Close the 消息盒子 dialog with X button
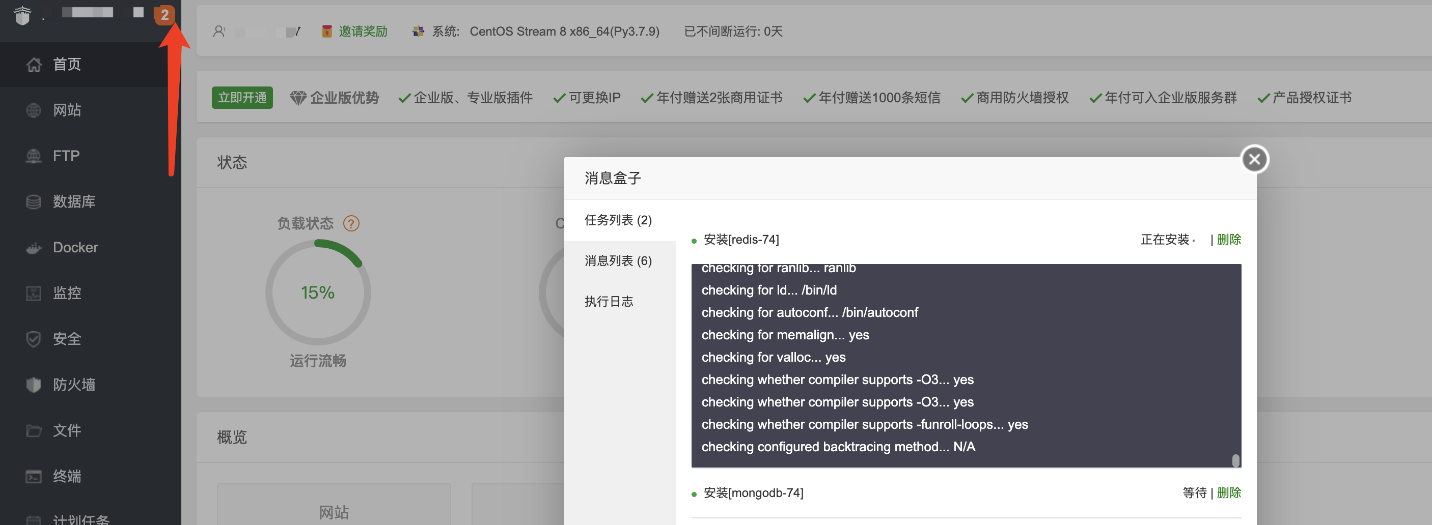The width and height of the screenshot is (1432, 525). pyautogui.click(x=1254, y=159)
